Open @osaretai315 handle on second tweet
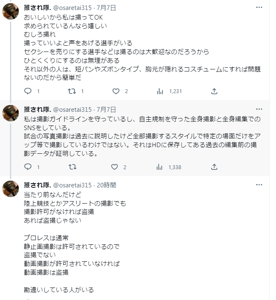Screen dimensions: 276x300 coord(72,109)
